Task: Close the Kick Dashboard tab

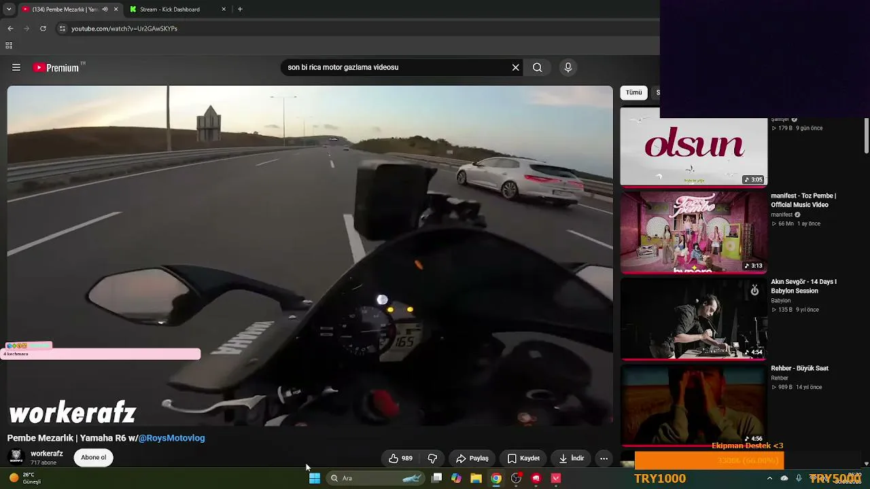Action: 224,10
